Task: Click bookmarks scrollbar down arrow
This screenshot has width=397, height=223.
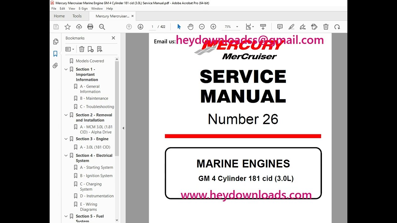Action: pos(117,220)
